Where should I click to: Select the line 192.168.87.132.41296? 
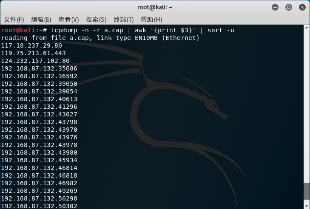click(x=39, y=107)
